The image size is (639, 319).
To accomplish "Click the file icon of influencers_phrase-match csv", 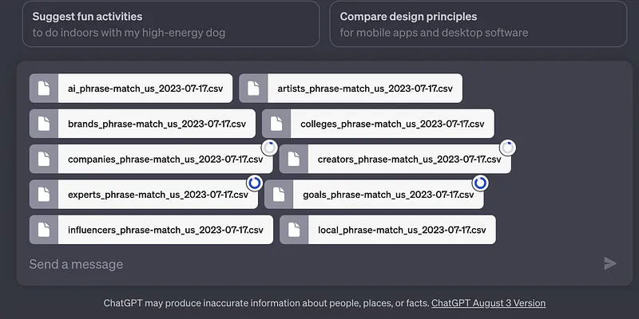I will click(x=44, y=230).
